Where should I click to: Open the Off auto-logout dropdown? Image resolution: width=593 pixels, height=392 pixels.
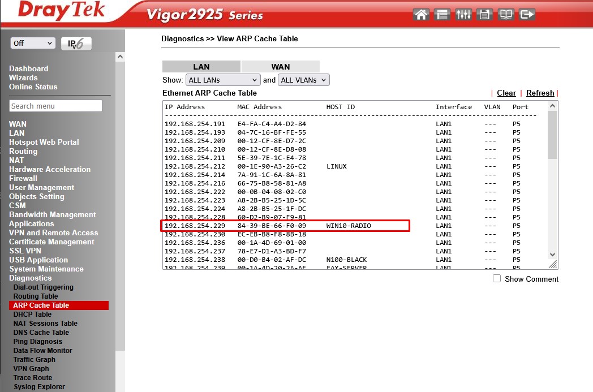[x=33, y=44]
